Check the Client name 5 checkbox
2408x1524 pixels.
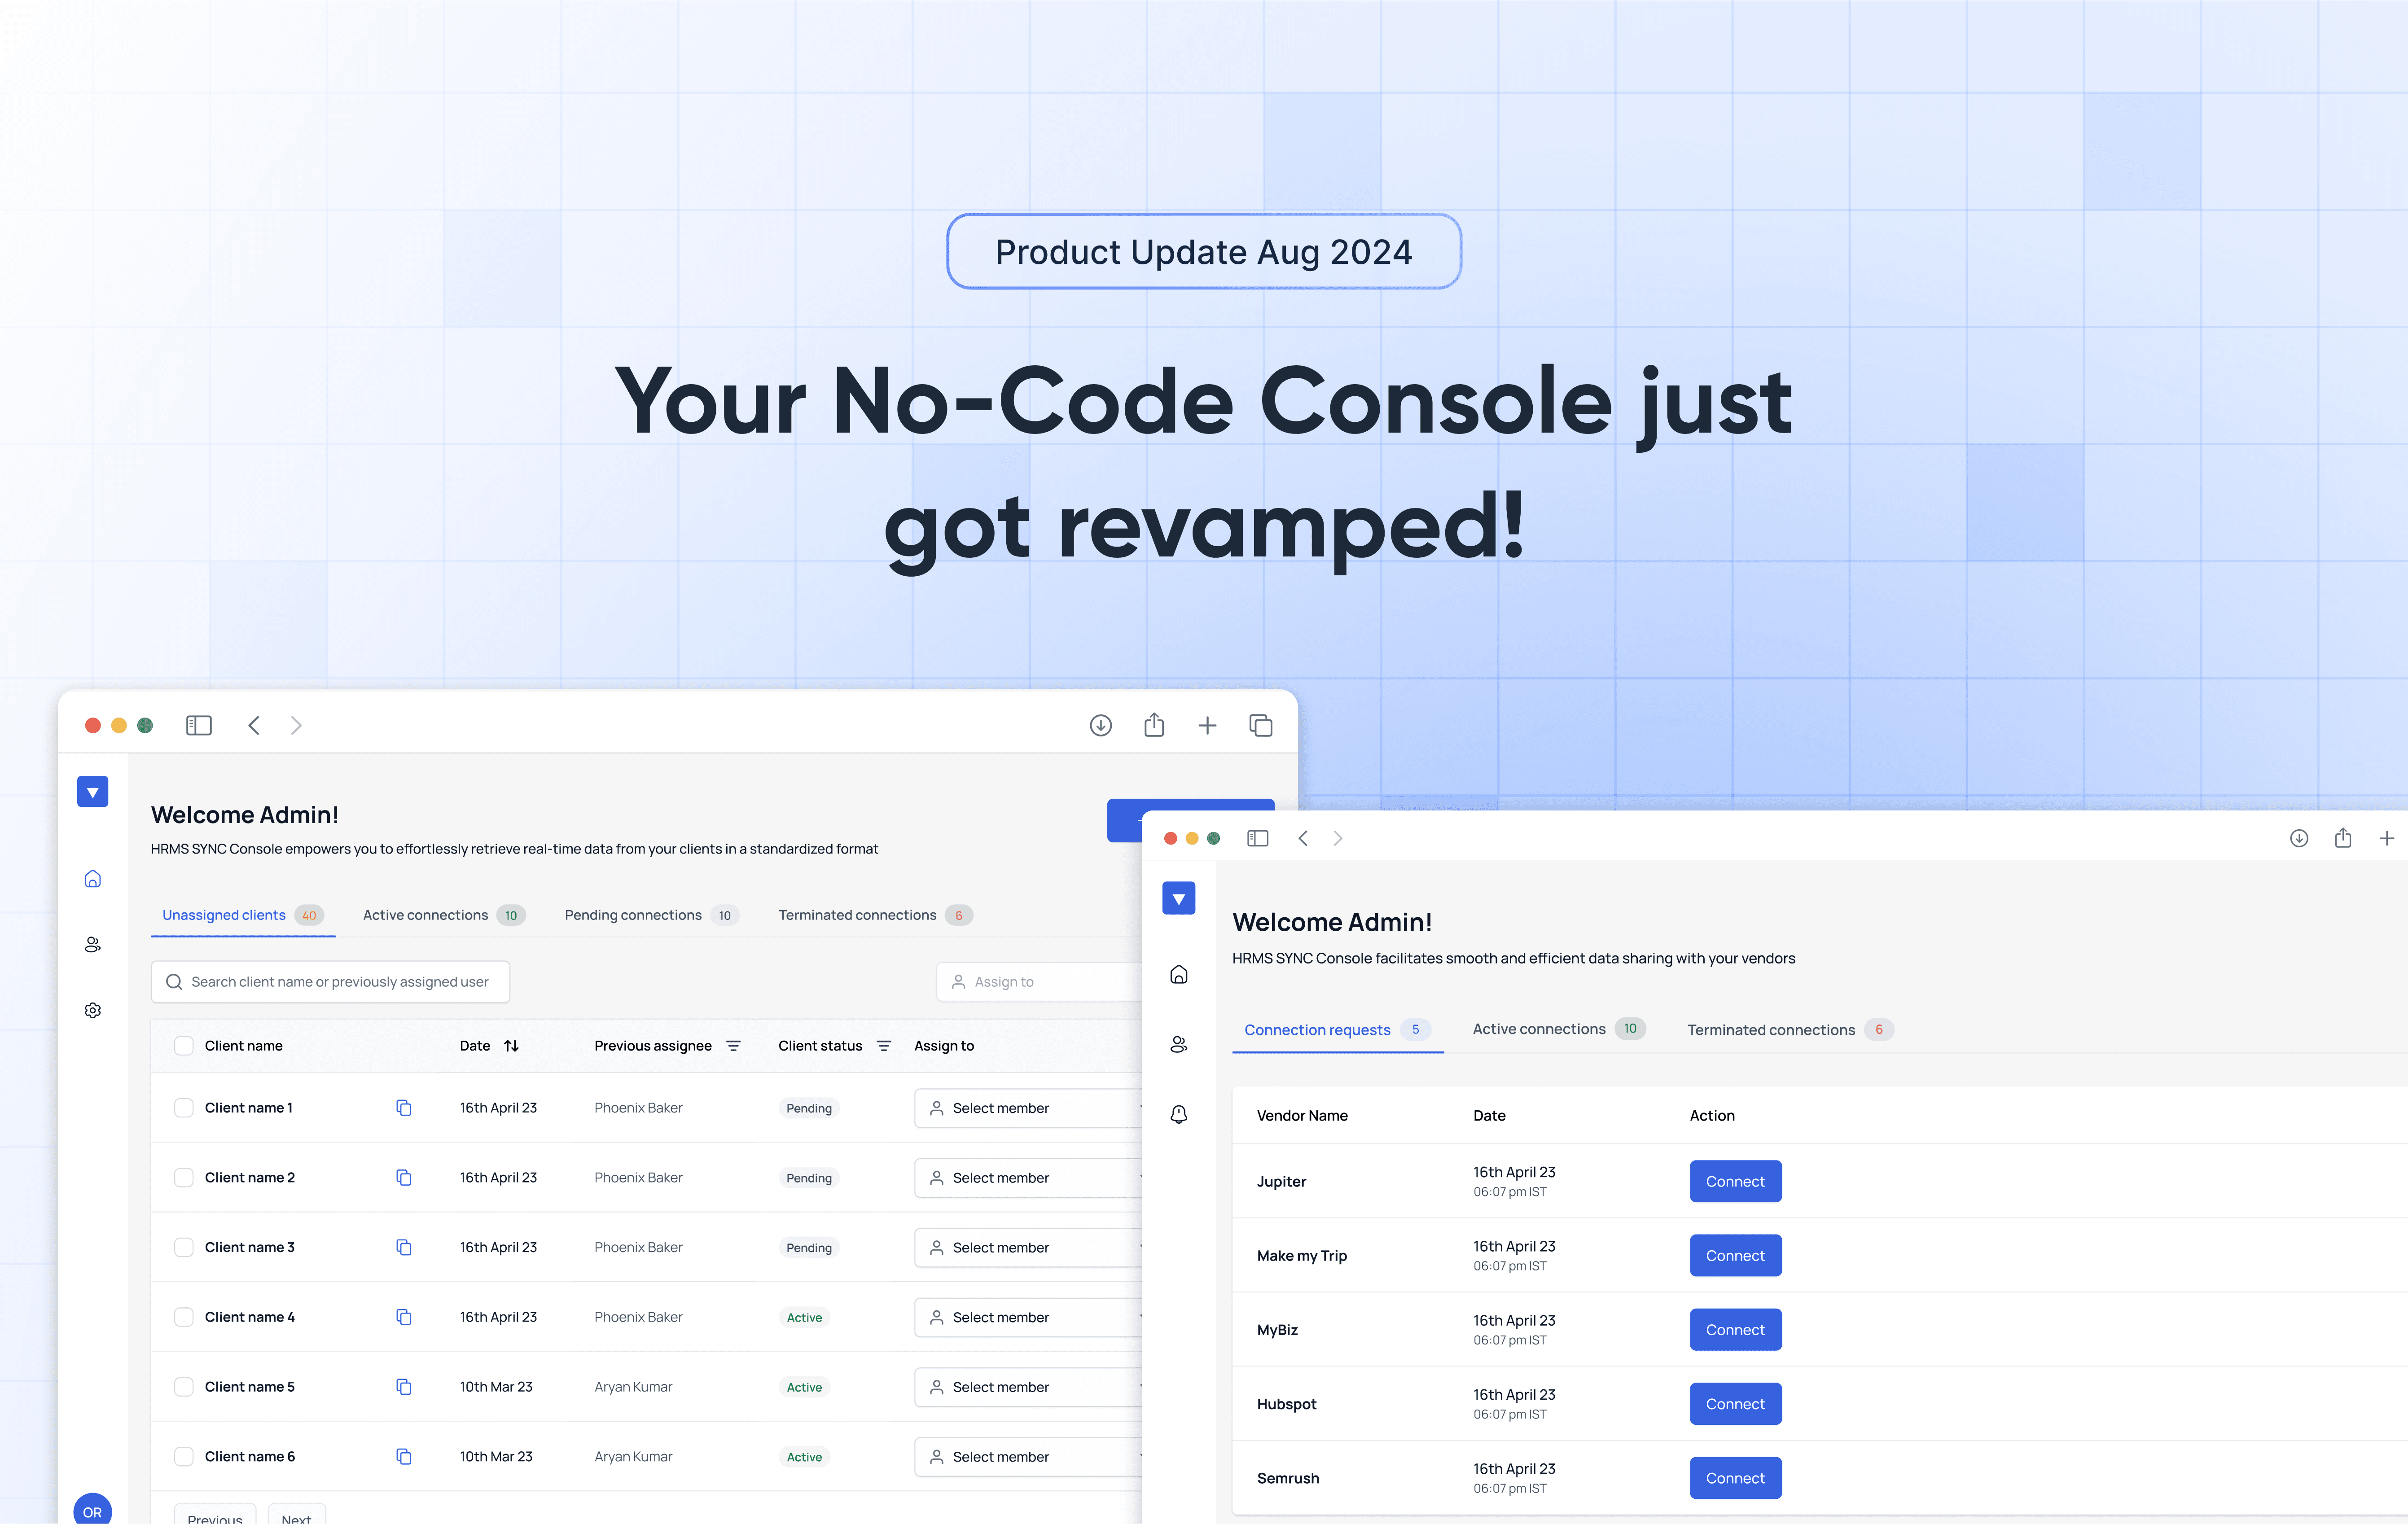(x=184, y=1387)
